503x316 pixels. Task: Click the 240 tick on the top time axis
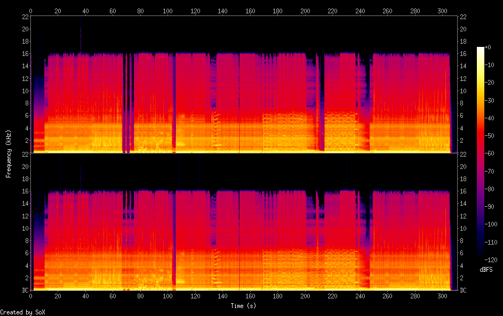tap(360, 11)
